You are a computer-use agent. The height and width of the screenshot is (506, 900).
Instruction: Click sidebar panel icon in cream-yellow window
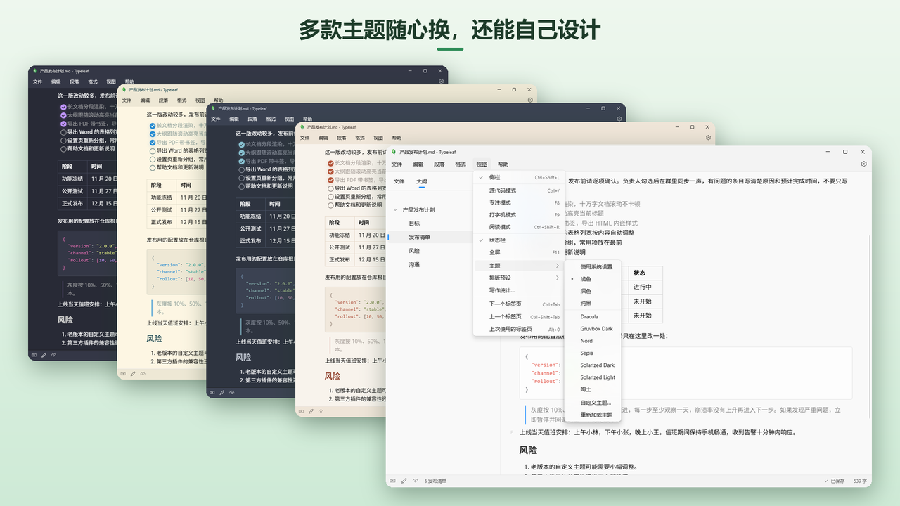pyautogui.click(x=123, y=374)
